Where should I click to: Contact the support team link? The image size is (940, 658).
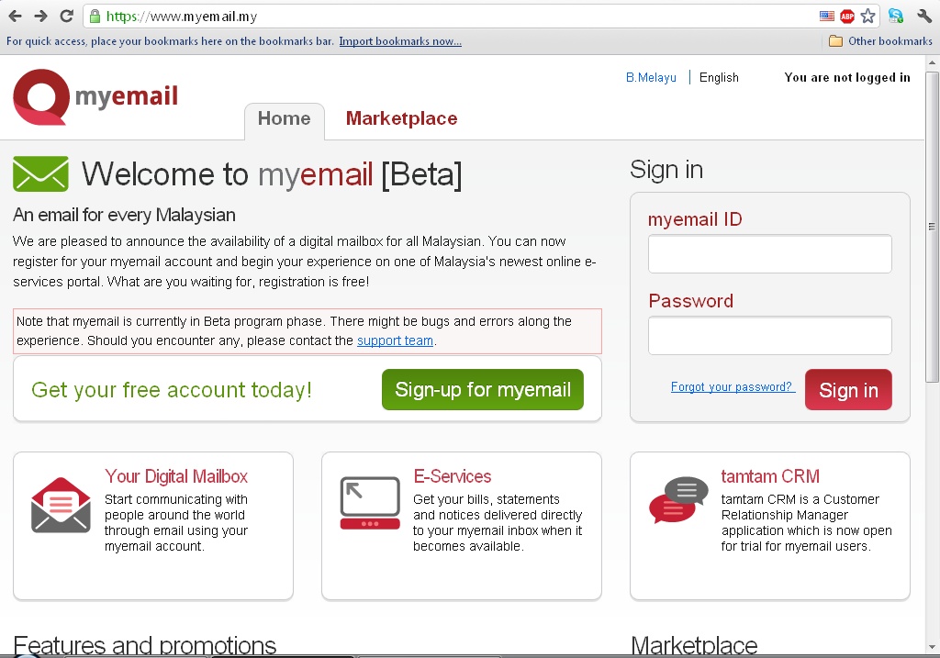[x=395, y=340]
